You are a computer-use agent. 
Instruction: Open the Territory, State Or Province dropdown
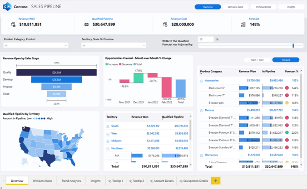(114, 45)
